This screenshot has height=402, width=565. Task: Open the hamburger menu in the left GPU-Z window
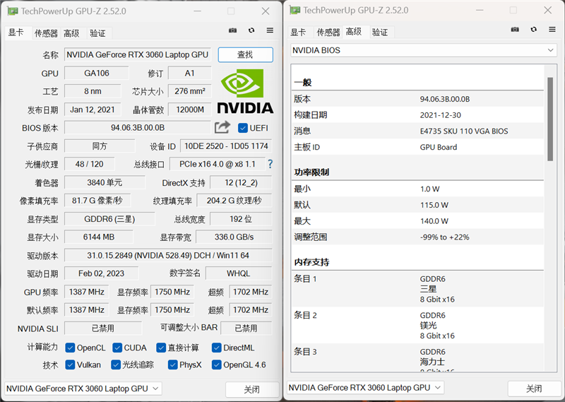tap(270, 30)
